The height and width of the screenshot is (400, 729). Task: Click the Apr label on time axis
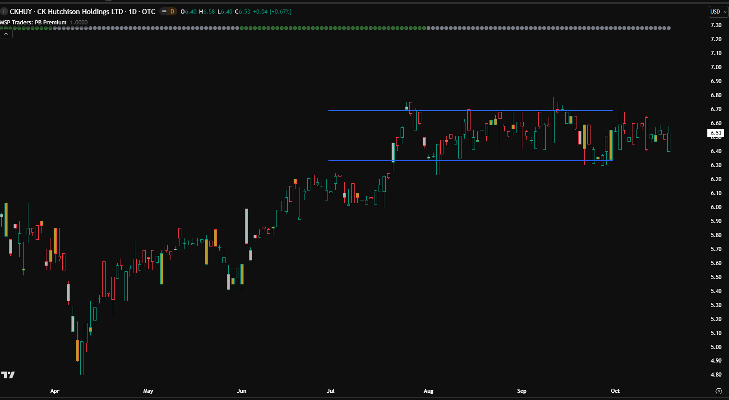pyautogui.click(x=55, y=391)
